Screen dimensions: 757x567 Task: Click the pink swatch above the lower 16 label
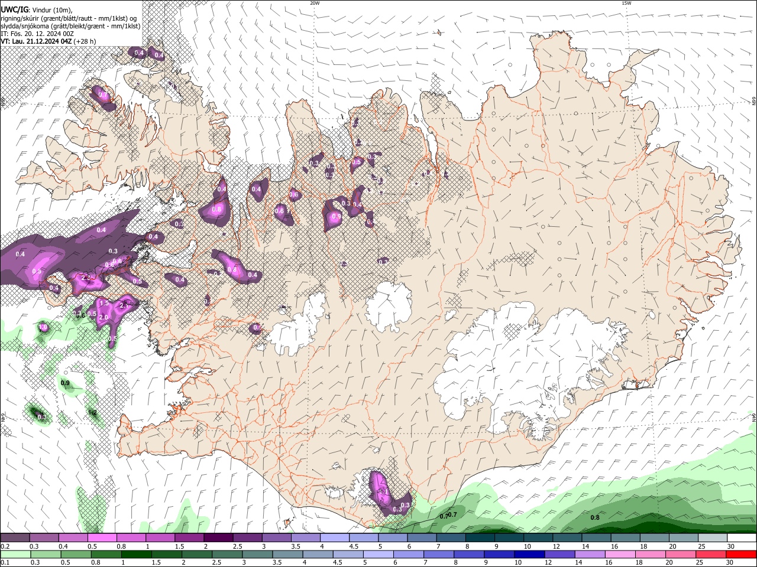pos(620,555)
